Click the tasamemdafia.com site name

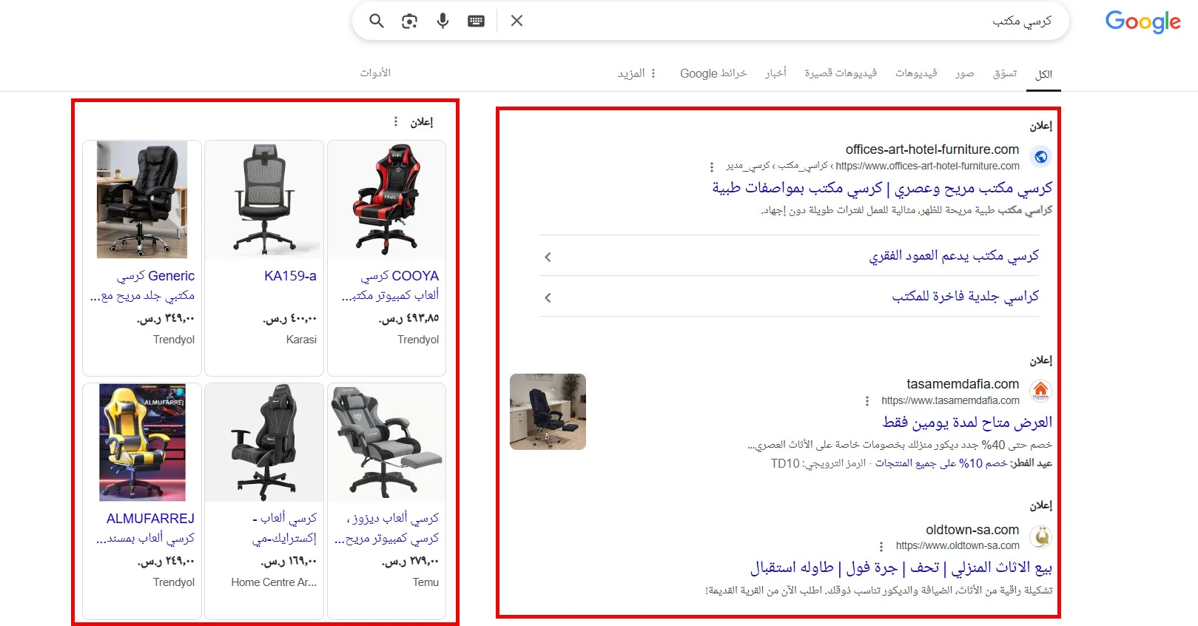tap(963, 384)
